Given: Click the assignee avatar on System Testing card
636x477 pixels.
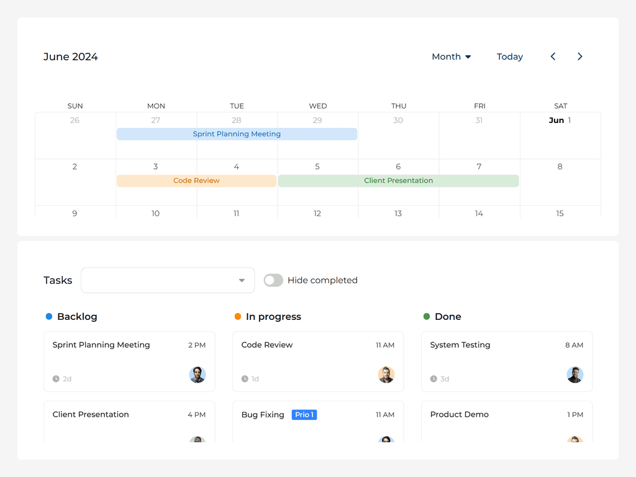Looking at the screenshot, I should point(575,375).
